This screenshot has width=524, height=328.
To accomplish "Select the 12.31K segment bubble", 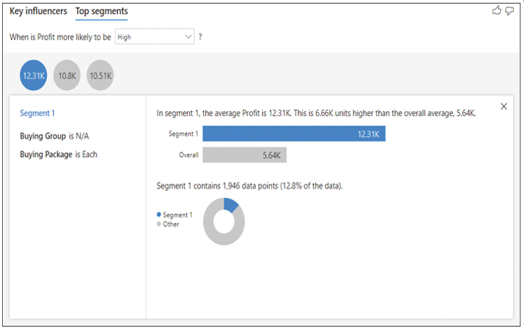I will [x=34, y=76].
